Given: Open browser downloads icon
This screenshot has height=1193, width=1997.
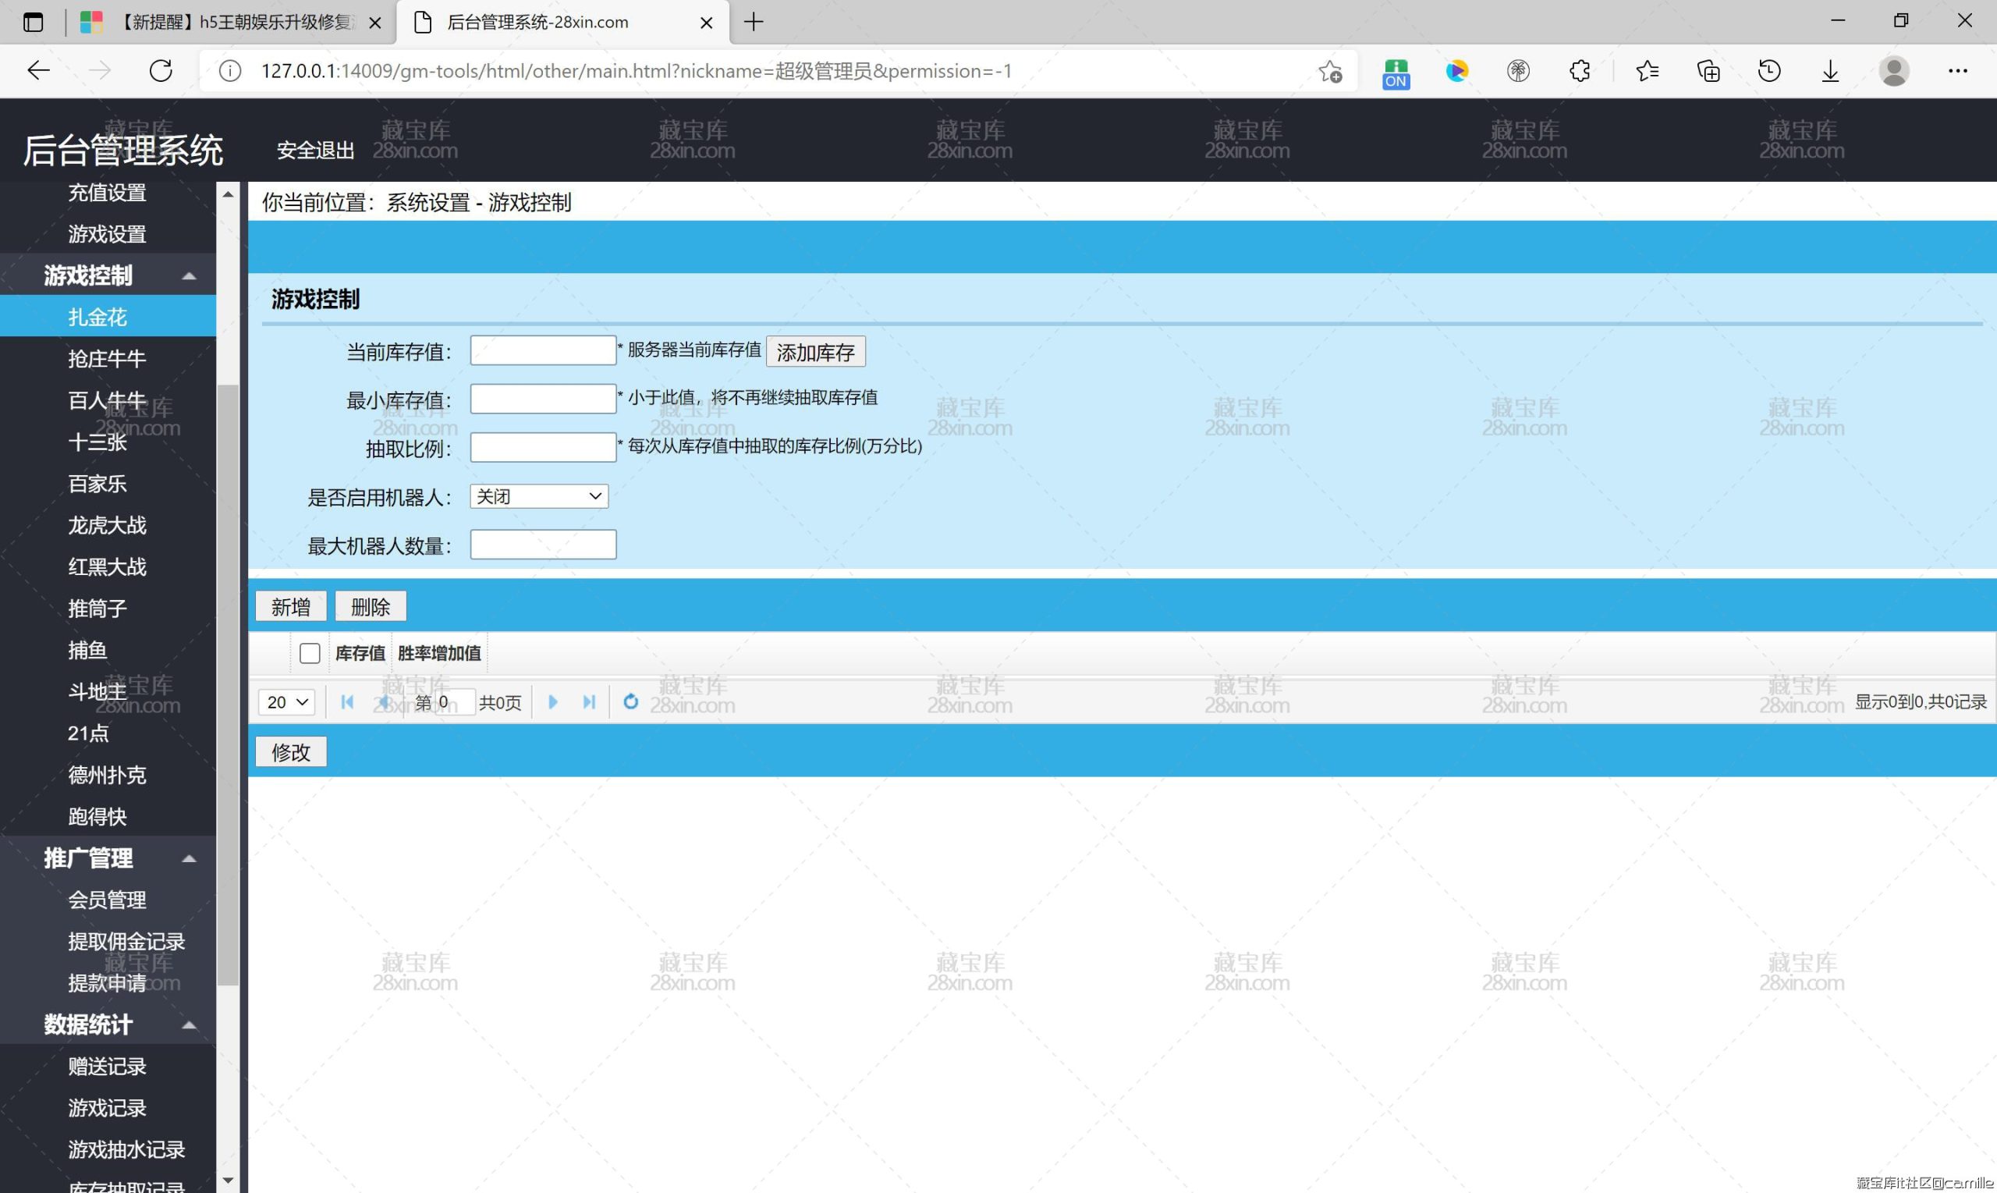Looking at the screenshot, I should tap(1830, 71).
